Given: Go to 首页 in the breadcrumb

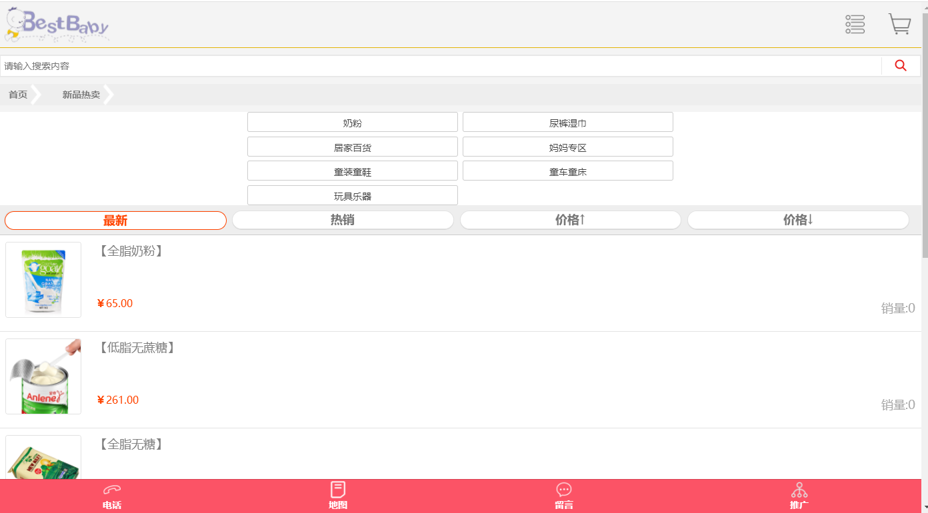Looking at the screenshot, I should click(x=18, y=95).
